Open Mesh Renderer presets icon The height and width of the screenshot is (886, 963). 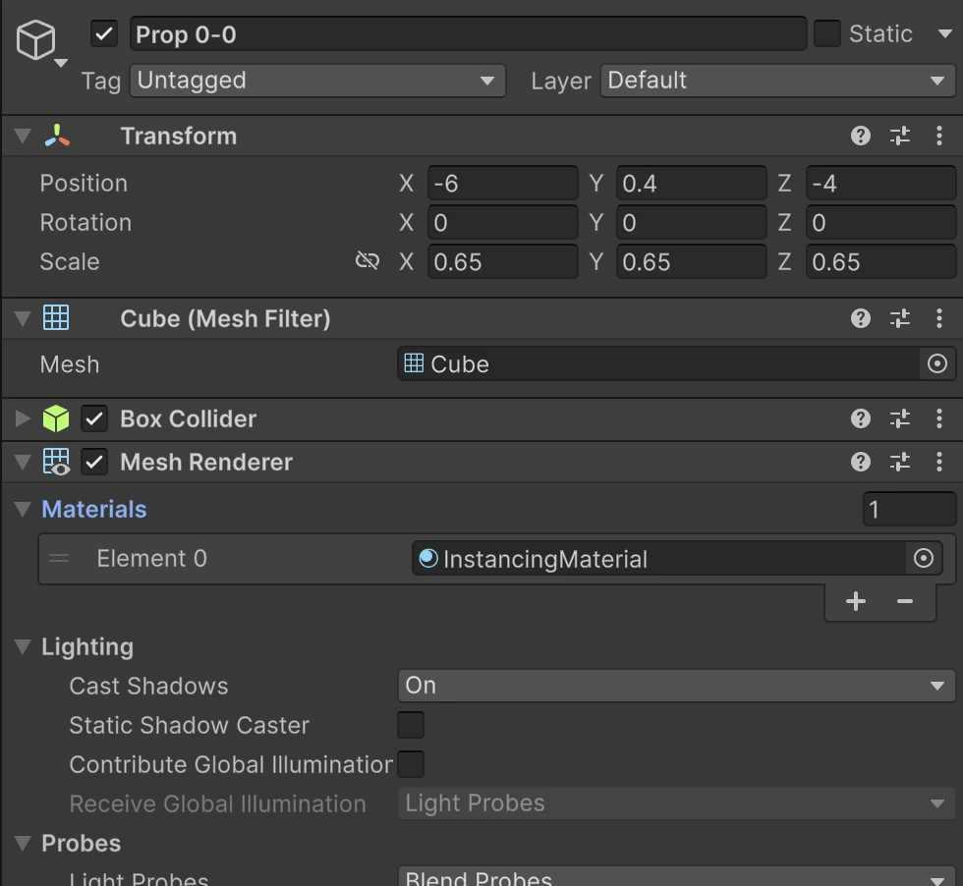tap(900, 461)
